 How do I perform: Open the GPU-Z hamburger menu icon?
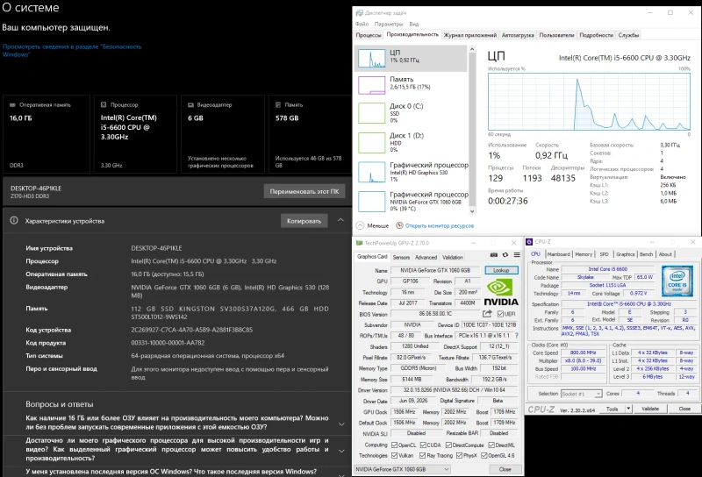coord(517,254)
